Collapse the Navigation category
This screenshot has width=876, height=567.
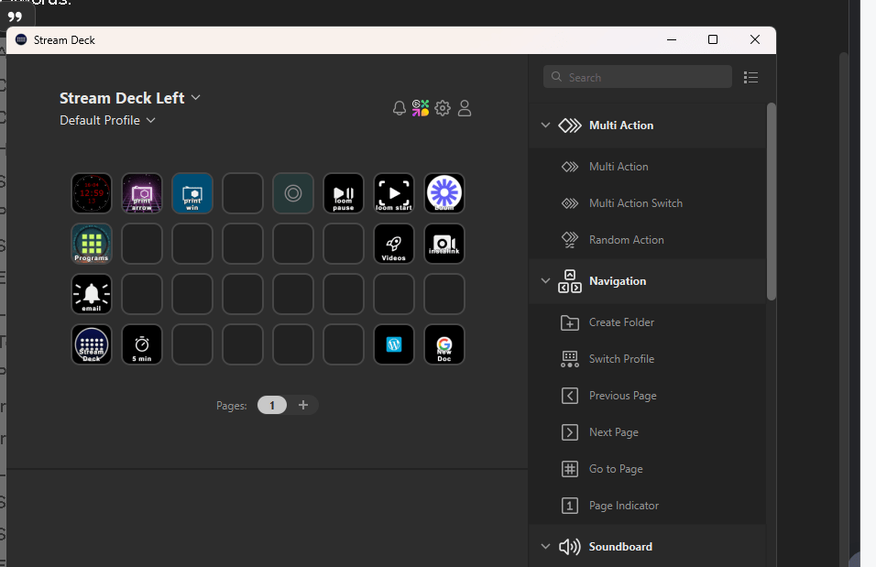(545, 281)
